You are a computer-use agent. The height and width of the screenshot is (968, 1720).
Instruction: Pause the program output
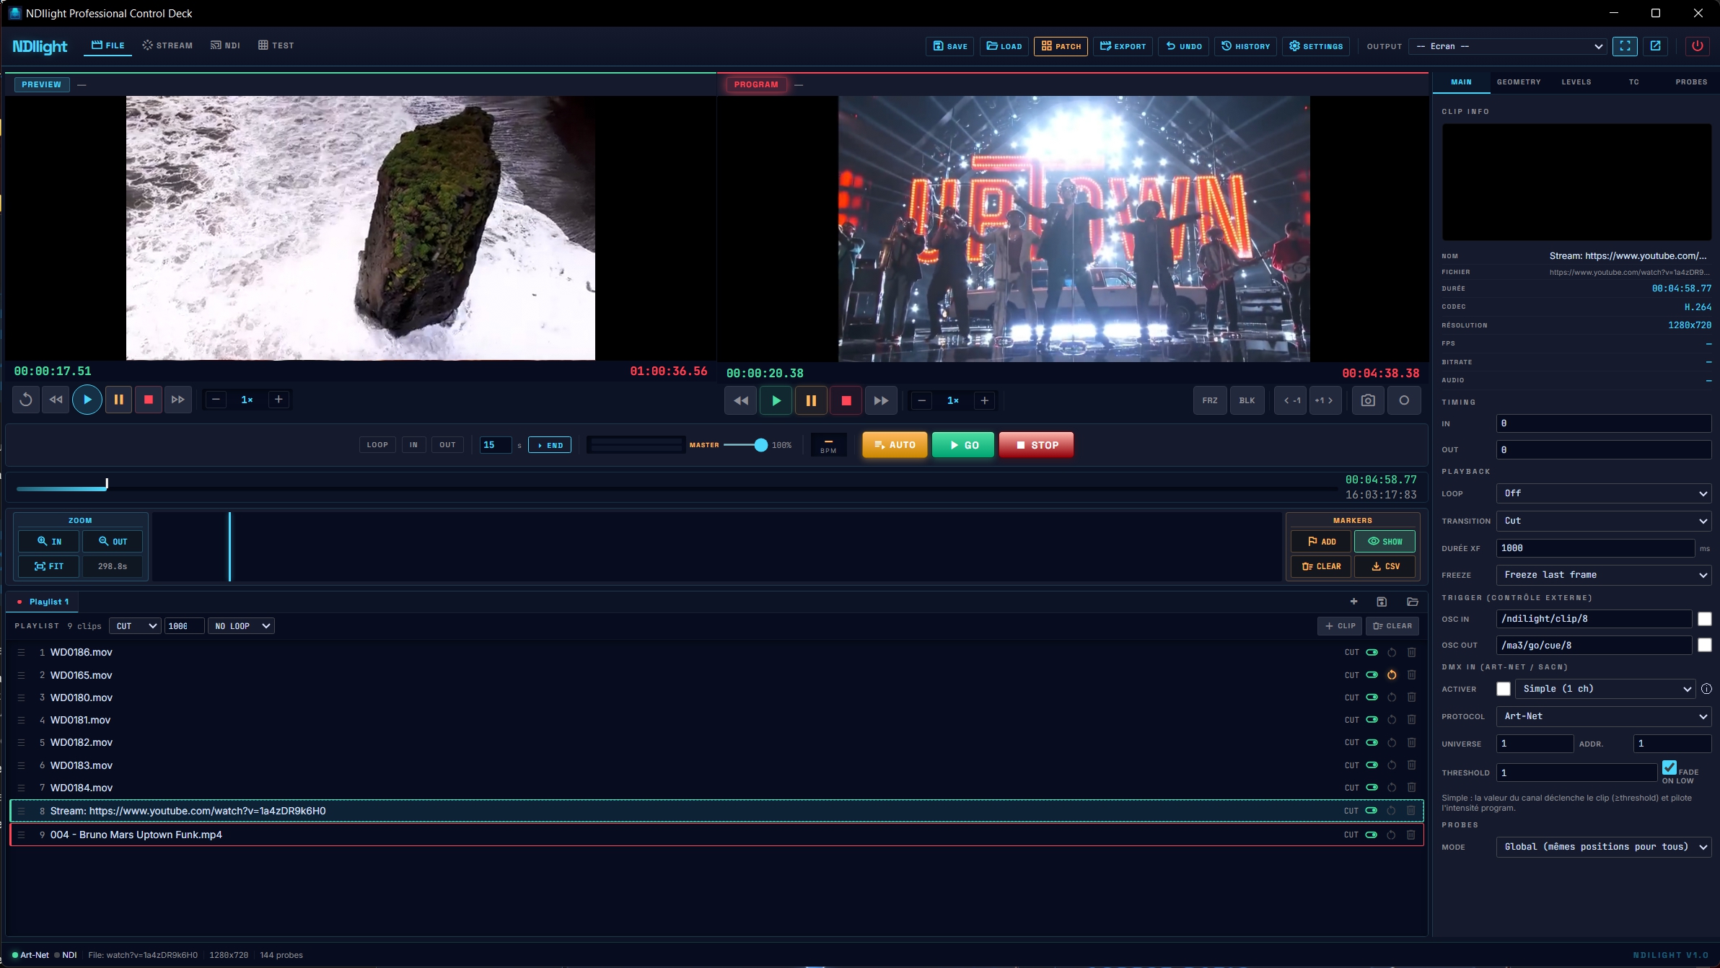click(811, 401)
